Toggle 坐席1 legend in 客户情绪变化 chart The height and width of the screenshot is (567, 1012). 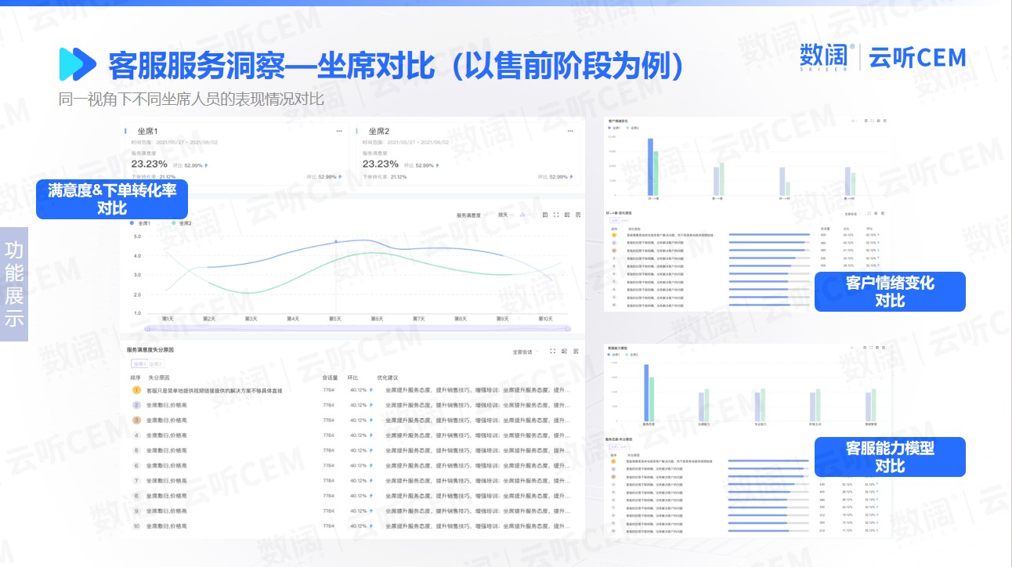click(614, 128)
